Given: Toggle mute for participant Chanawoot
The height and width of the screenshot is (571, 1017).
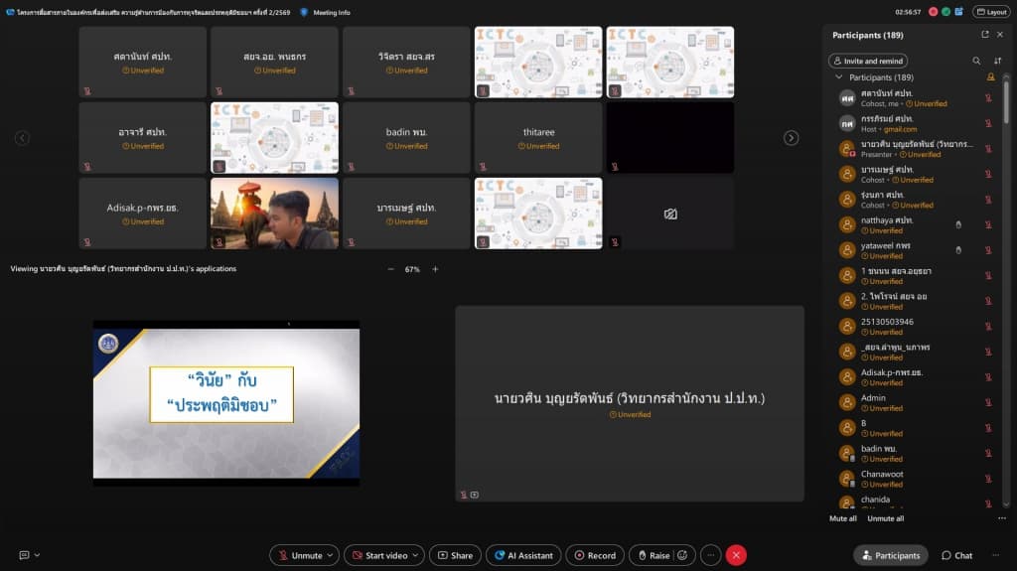Looking at the screenshot, I should tap(988, 479).
